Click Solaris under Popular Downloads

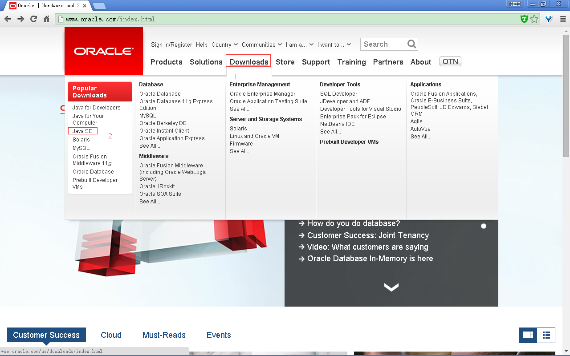pyautogui.click(x=81, y=140)
